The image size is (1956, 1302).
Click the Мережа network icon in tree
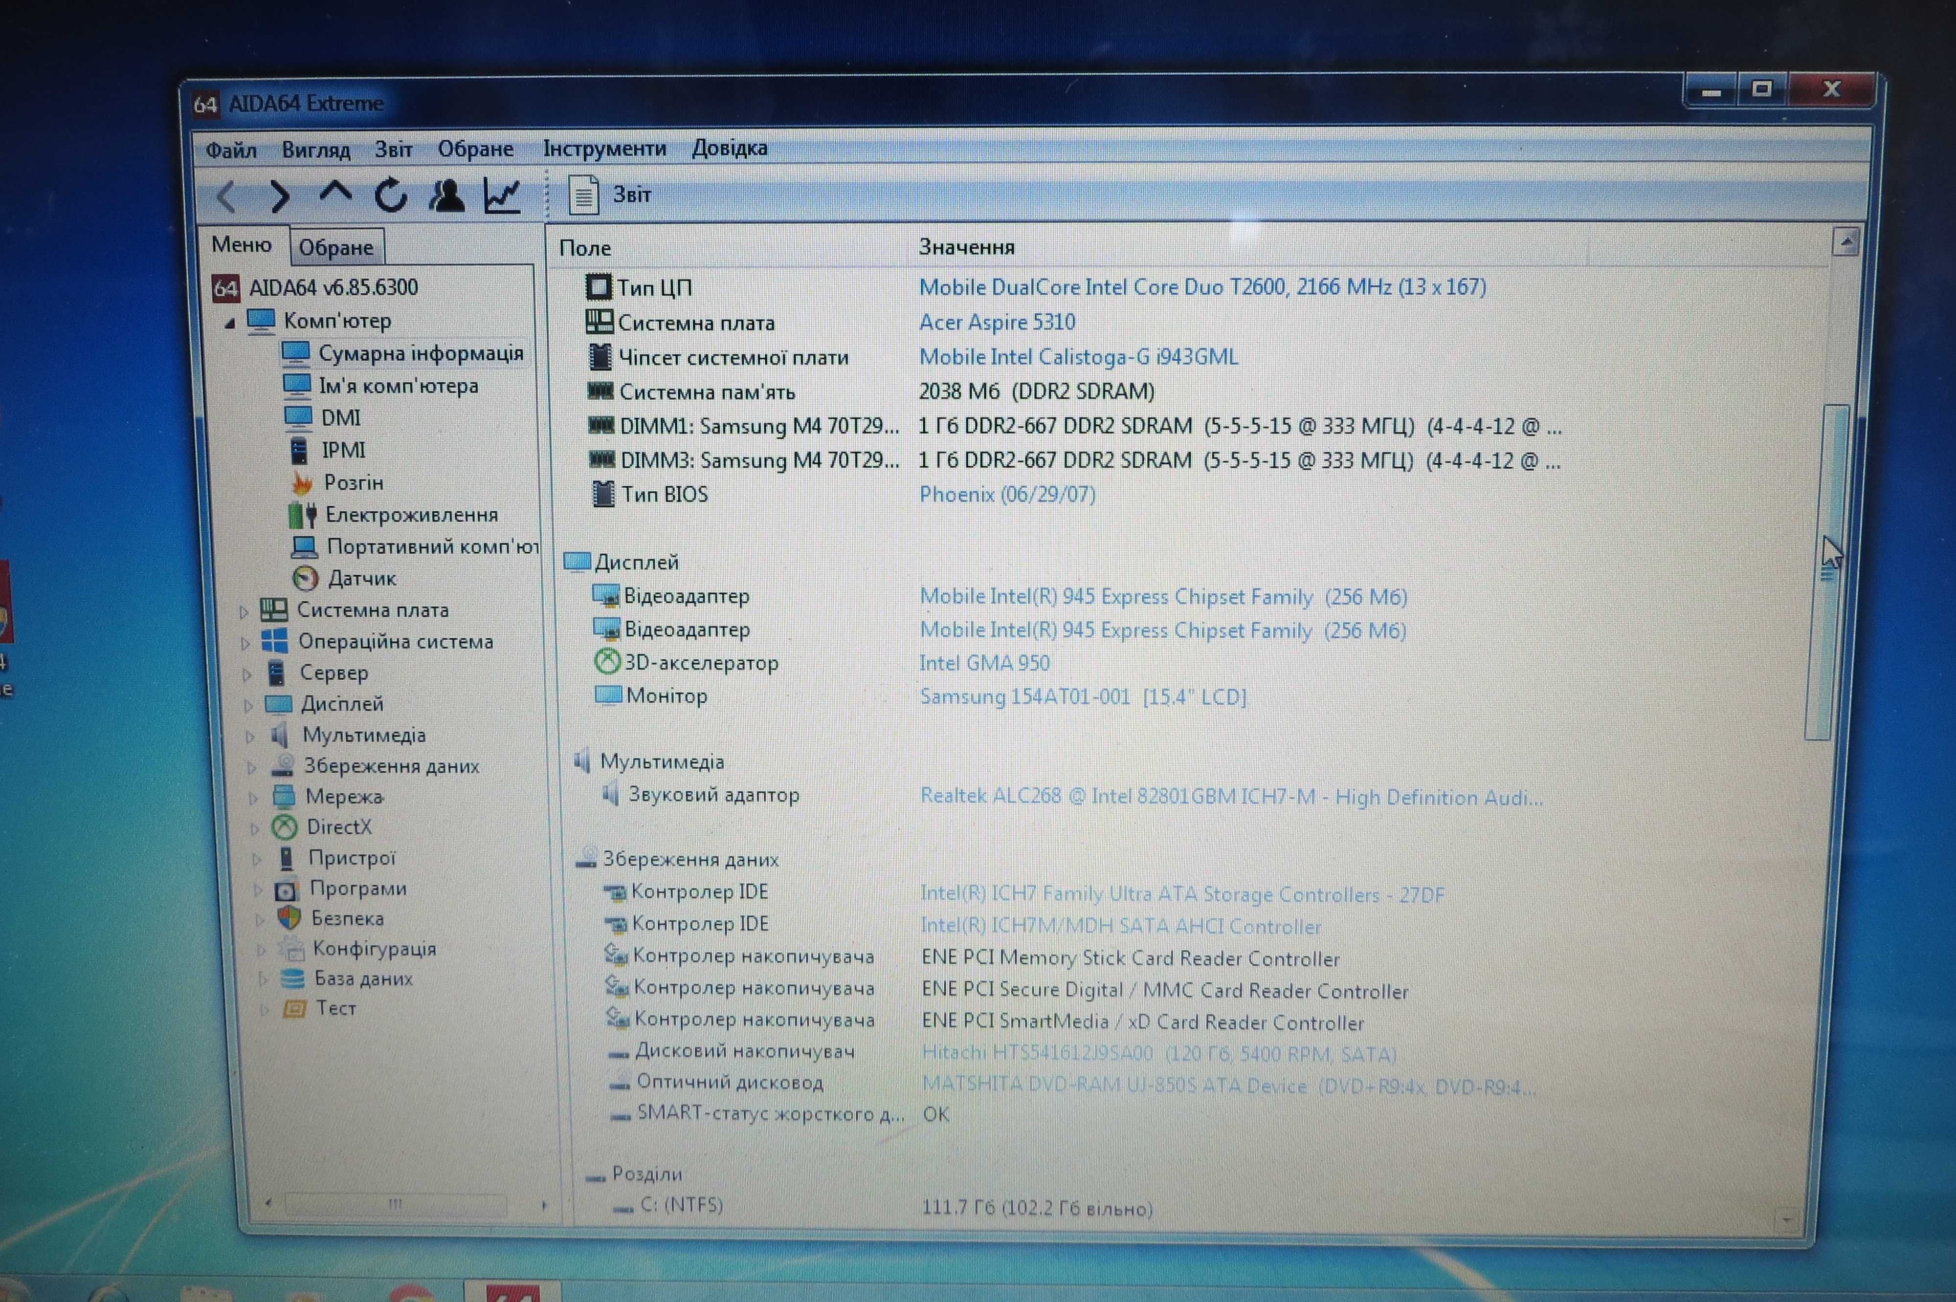pos(283,796)
